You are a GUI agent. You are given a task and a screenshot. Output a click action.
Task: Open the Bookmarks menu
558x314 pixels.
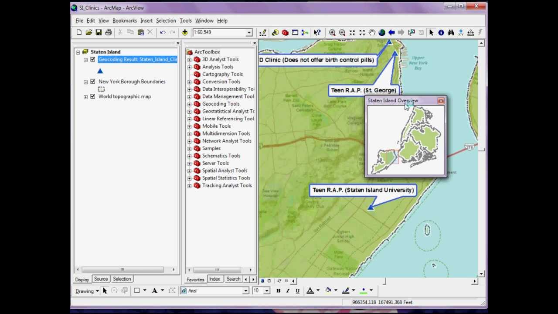pos(125,20)
